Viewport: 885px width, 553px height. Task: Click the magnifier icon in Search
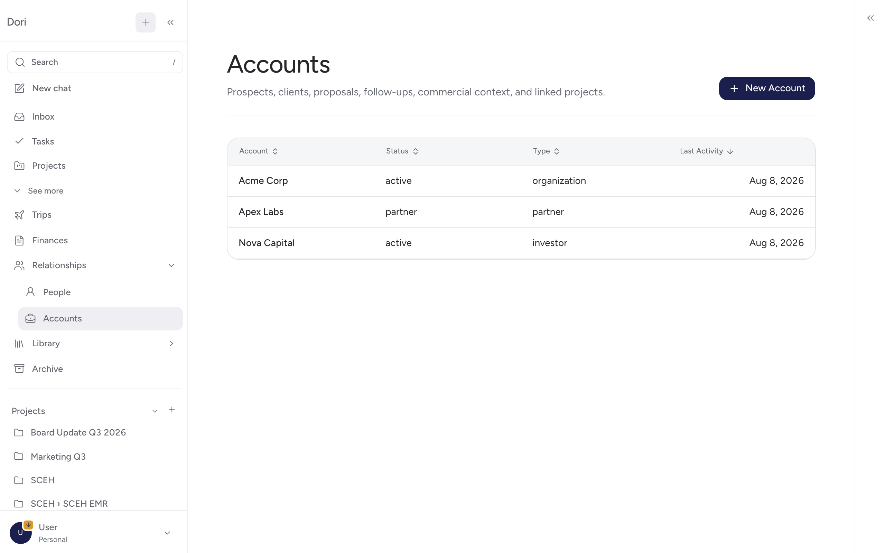[x=20, y=62]
